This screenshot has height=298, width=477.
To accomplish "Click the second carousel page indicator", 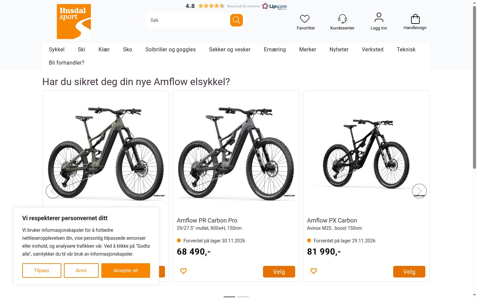I will (243, 297).
